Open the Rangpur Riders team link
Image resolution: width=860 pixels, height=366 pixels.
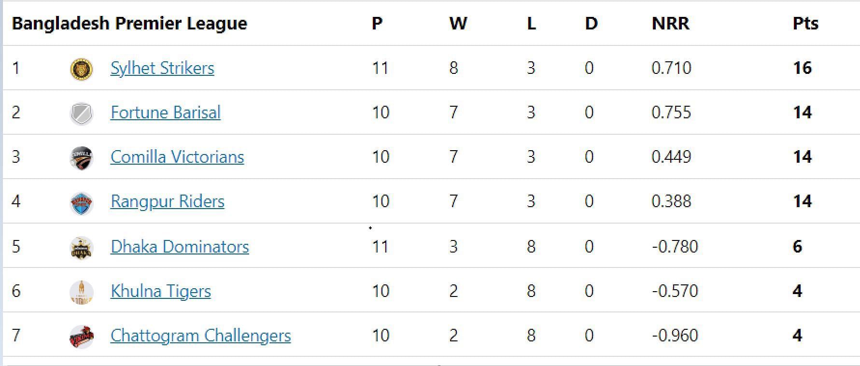[168, 201]
